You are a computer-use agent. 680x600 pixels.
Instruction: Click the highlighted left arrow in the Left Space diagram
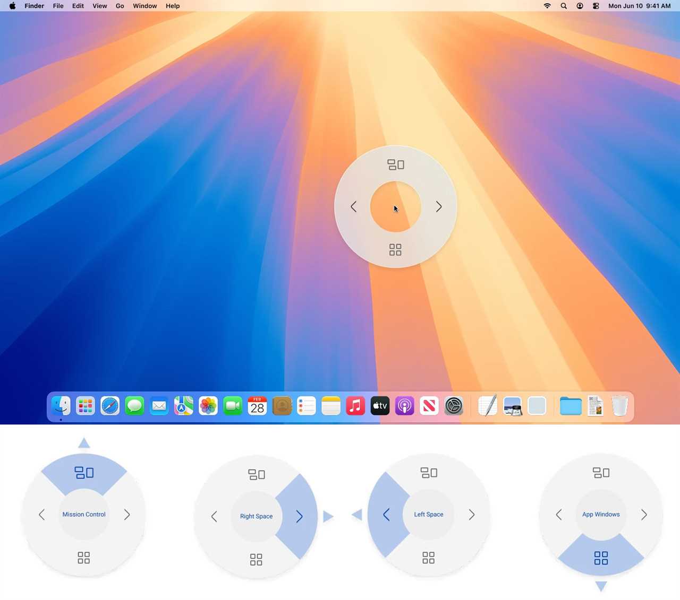click(386, 515)
